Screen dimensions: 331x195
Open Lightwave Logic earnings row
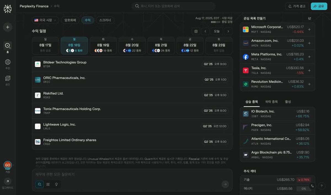[x=132, y=126]
